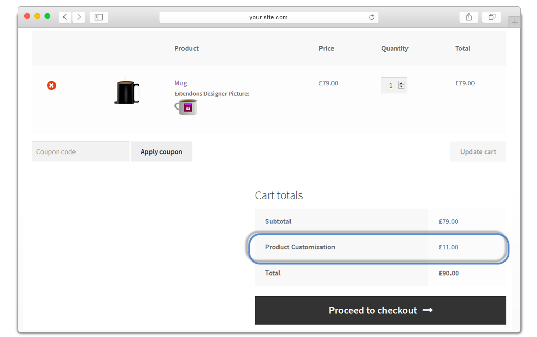Open the share icon in toolbar
Screen dimensions: 537x337
point(468,17)
